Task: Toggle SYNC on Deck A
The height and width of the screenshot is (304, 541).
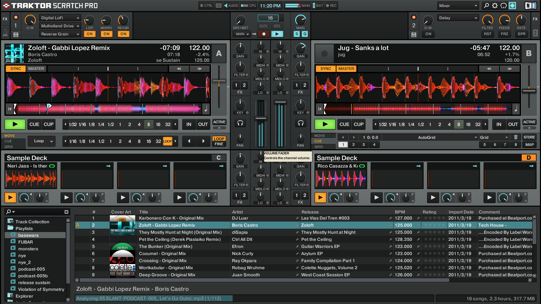Action: [x=16, y=69]
